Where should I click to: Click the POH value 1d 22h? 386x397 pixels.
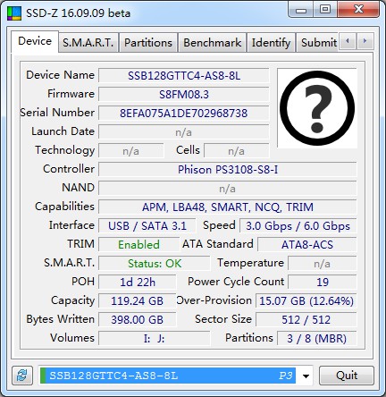pyautogui.click(x=138, y=283)
